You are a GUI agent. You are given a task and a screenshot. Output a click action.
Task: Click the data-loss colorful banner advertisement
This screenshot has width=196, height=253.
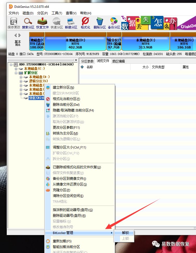click(x=159, y=23)
